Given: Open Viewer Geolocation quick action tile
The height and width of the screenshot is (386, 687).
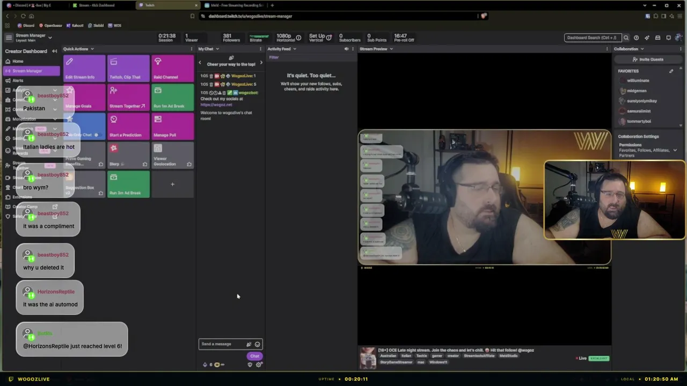Looking at the screenshot, I should point(172,155).
